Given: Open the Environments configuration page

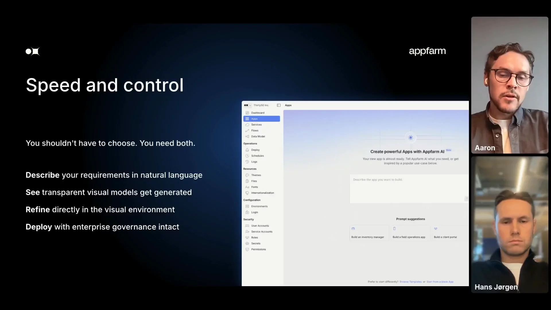Looking at the screenshot, I should [259, 206].
